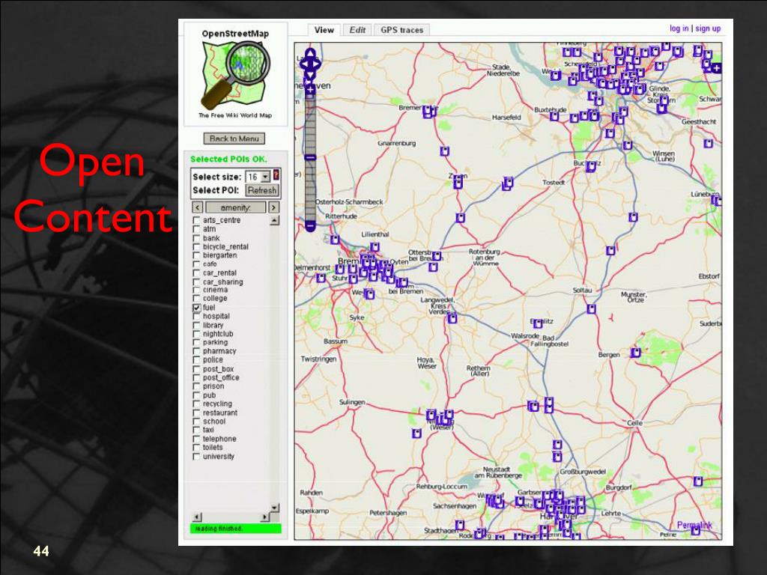This screenshot has height=575, width=767.
Task: Tick the atm checkbox
Action: (197, 229)
